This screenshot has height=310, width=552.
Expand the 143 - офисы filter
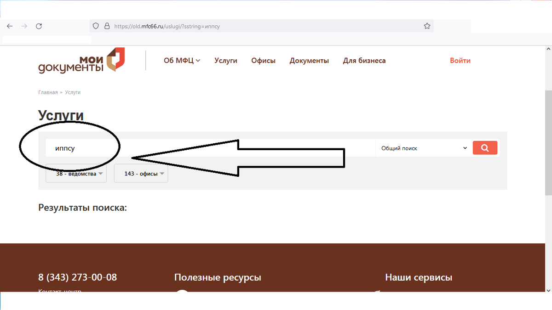(x=141, y=173)
